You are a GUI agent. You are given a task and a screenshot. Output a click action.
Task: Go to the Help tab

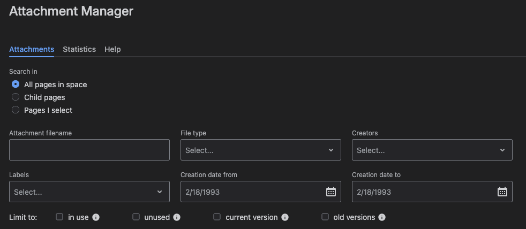pos(112,49)
